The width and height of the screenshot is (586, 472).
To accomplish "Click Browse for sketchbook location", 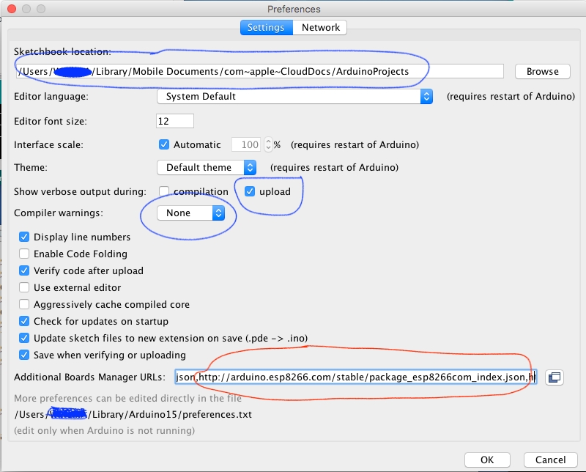I will click(x=542, y=71).
